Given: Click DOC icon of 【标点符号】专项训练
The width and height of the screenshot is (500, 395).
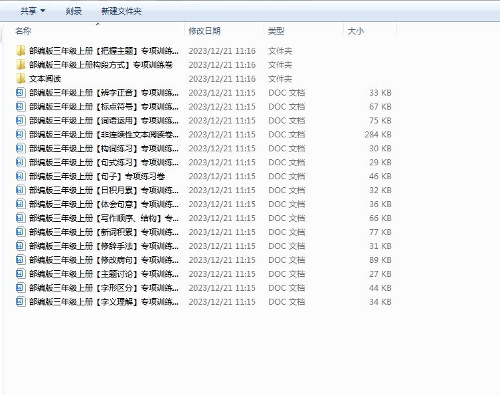Looking at the screenshot, I should pos(20,106).
